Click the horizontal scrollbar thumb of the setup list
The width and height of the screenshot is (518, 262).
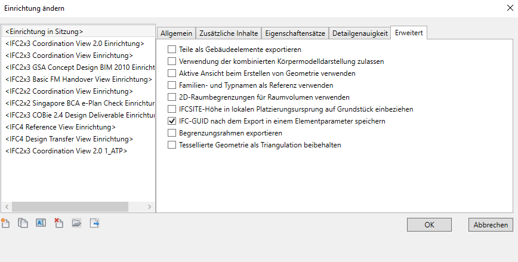tap(70, 206)
